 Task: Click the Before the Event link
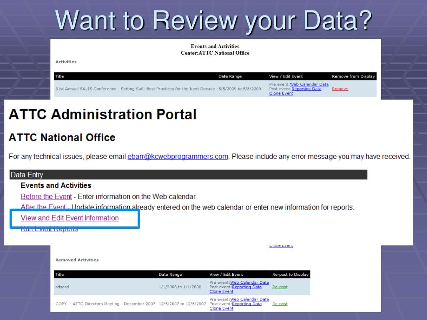click(x=46, y=197)
